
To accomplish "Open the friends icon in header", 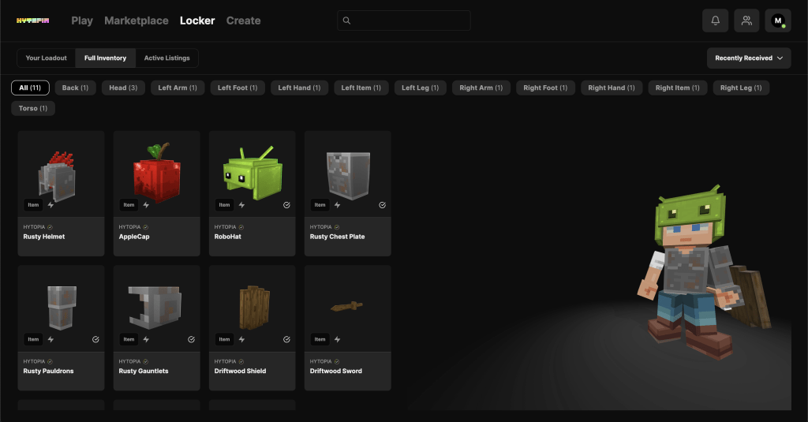I will point(746,21).
